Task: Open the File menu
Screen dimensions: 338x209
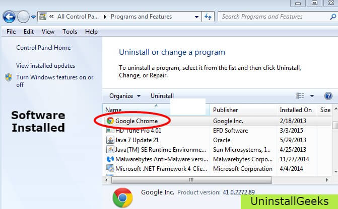Action: [11, 32]
